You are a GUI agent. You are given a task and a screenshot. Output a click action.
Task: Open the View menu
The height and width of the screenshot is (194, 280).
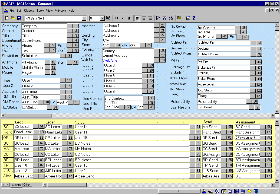49,11
